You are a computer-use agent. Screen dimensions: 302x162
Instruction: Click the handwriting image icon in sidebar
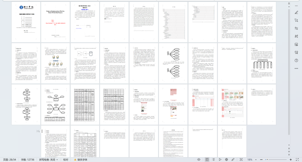[x=296, y=44]
